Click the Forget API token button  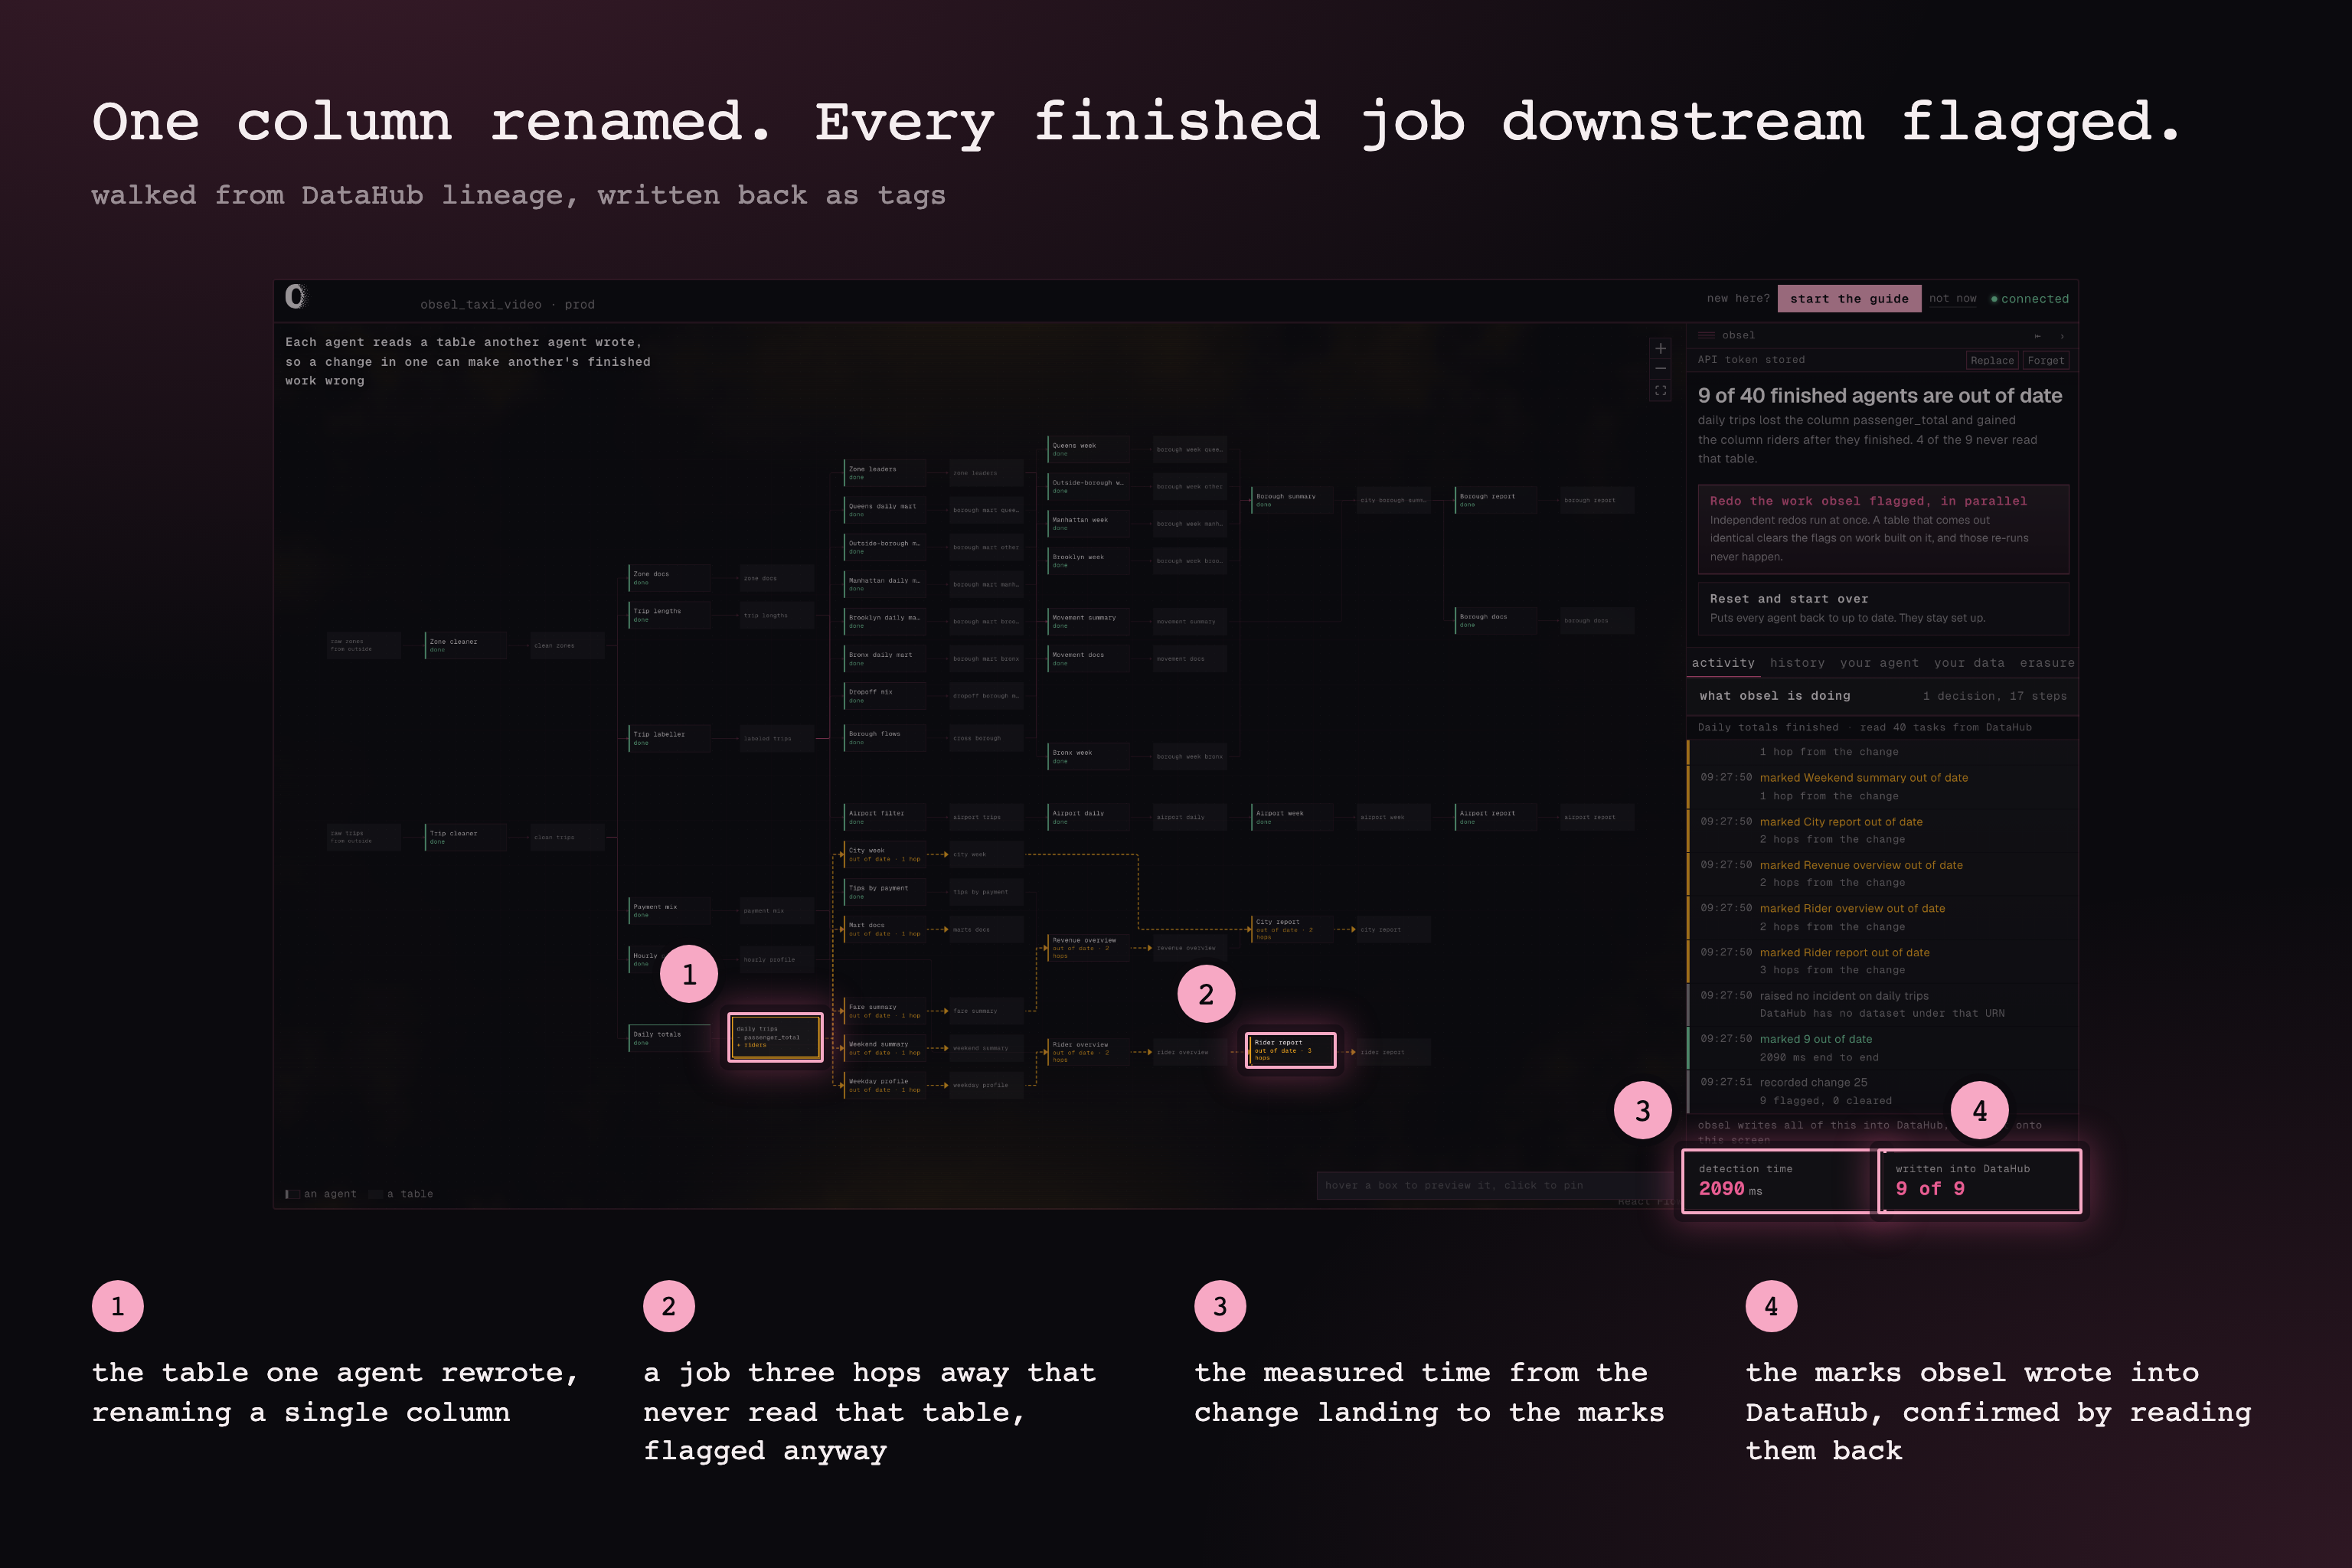point(2045,360)
